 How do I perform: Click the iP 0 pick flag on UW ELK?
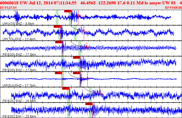[x=58, y=73]
